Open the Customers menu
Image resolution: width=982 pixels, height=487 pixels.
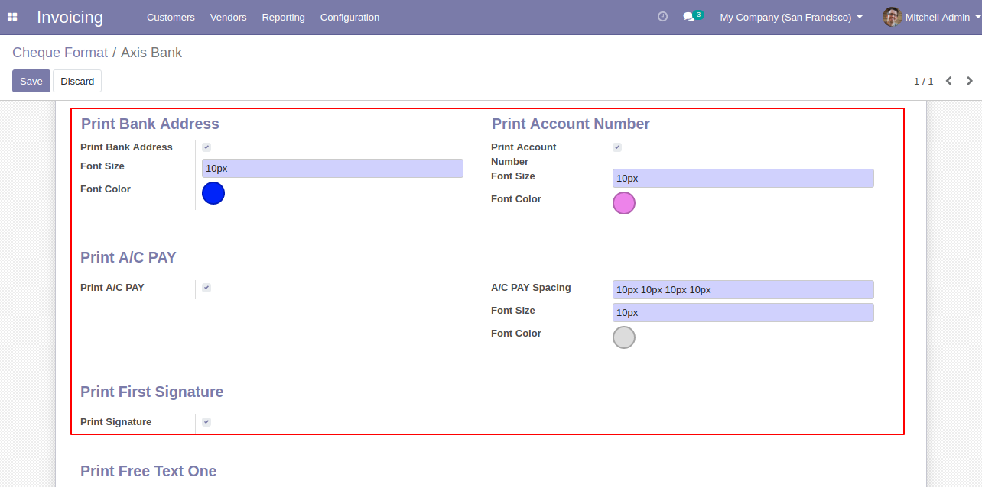[171, 17]
